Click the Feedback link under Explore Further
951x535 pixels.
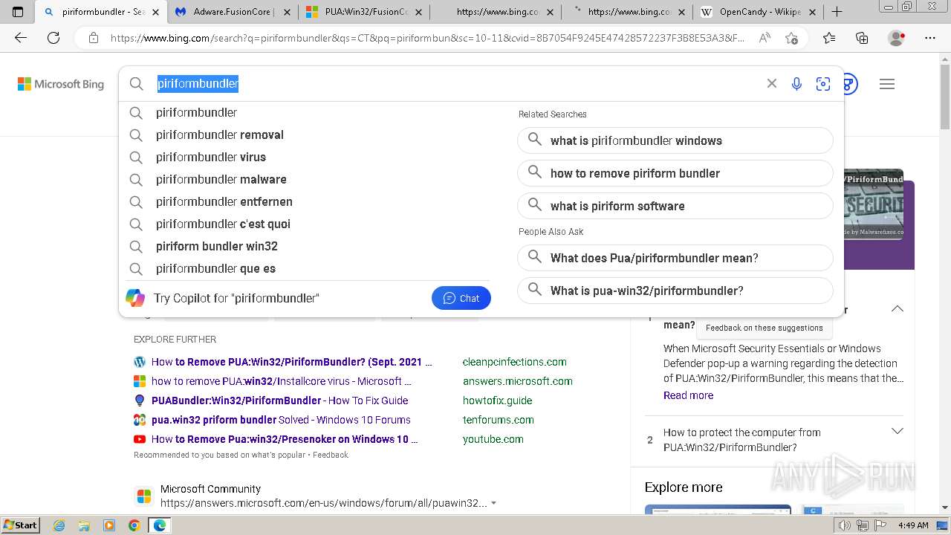tap(331, 455)
